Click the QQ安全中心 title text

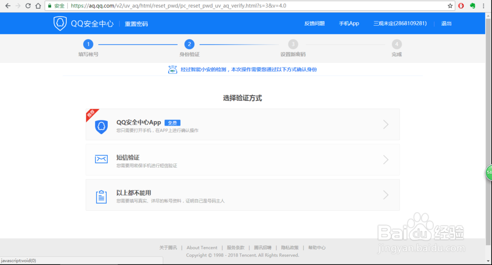click(92, 24)
